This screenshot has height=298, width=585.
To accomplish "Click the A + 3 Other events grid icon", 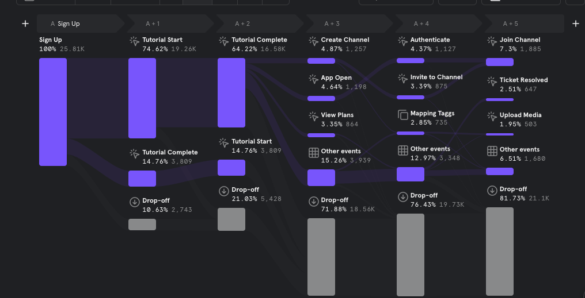I will tap(313, 153).
